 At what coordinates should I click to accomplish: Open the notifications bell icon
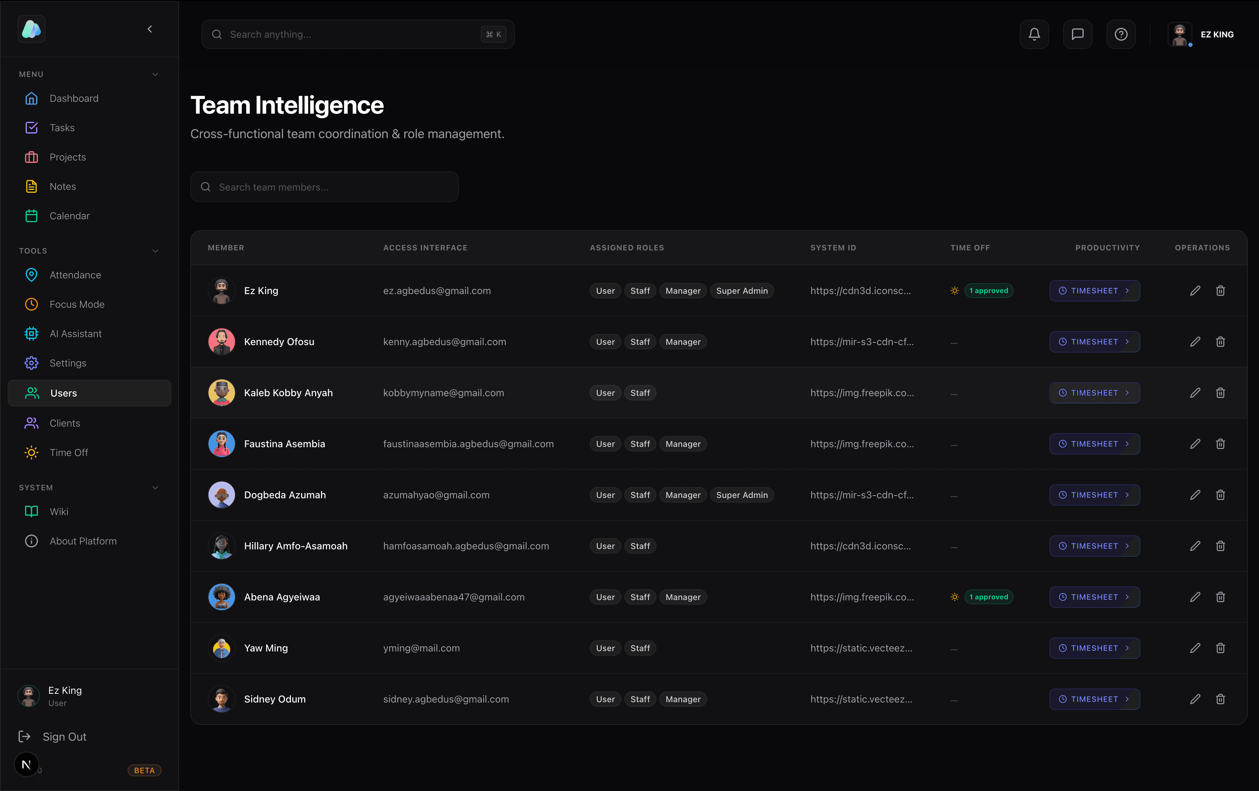click(x=1034, y=35)
